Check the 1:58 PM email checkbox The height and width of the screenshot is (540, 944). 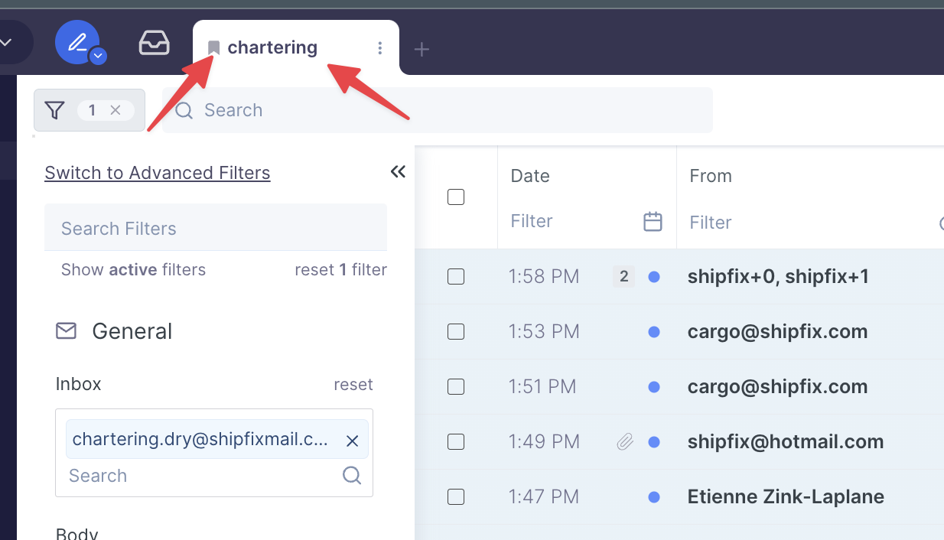click(x=456, y=276)
